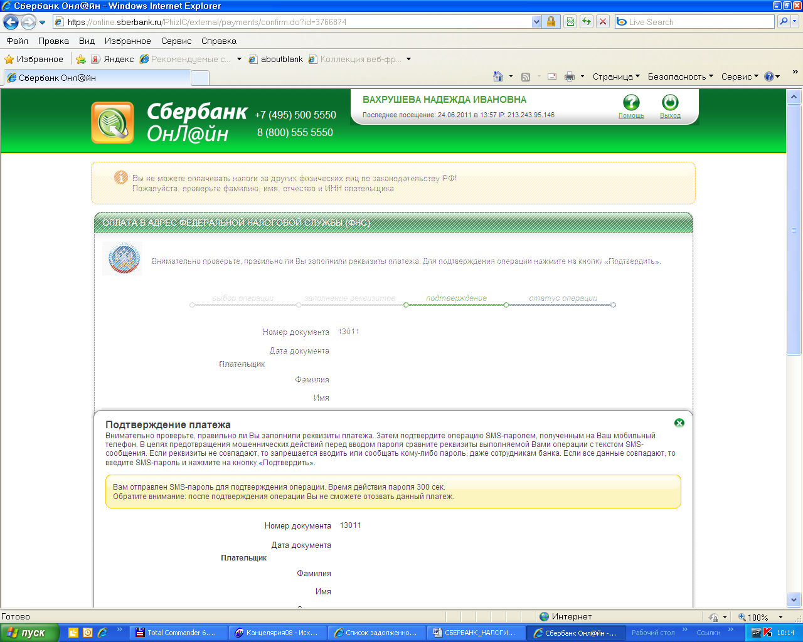The image size is (803, 642).
Task: Click the Home page icon
Action: [498, 76]
